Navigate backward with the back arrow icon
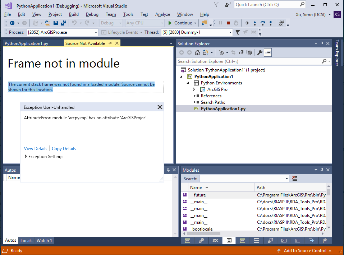The width and height of the screenshot is (344, 255). tap(12, 23)
